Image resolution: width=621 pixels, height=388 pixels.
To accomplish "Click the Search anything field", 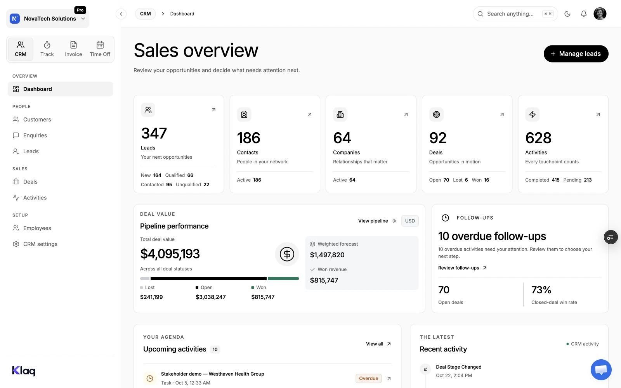I will [x=515, y=14].
